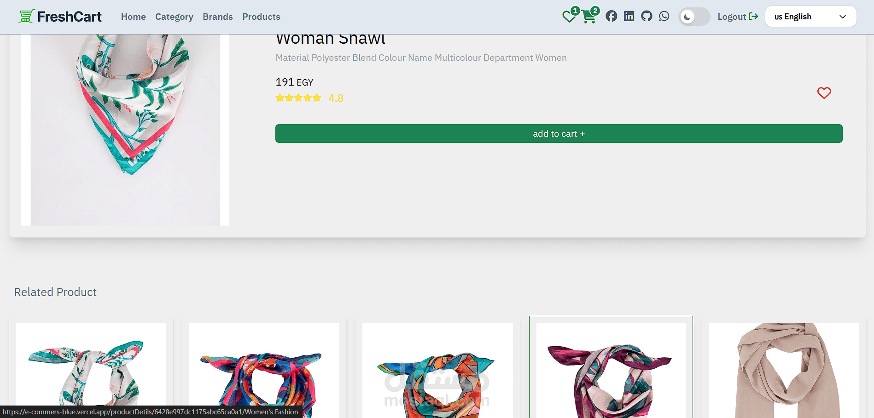Open the GitHub icon link
Viewport: 874px width, 418px height.
point(647,17)
